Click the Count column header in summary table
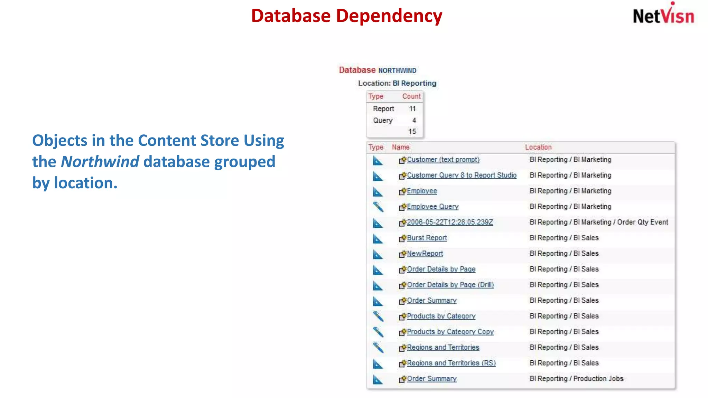The image size is (708, 398). [411, 96]
